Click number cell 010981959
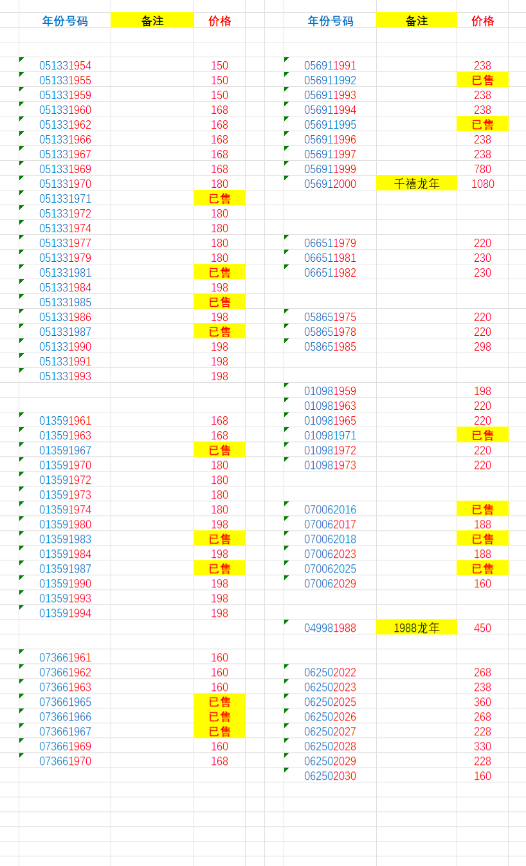526x866 pixels. 330,391
